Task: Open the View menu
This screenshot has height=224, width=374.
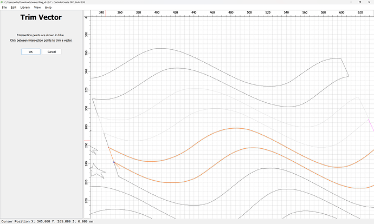Action: coord(37,8)
